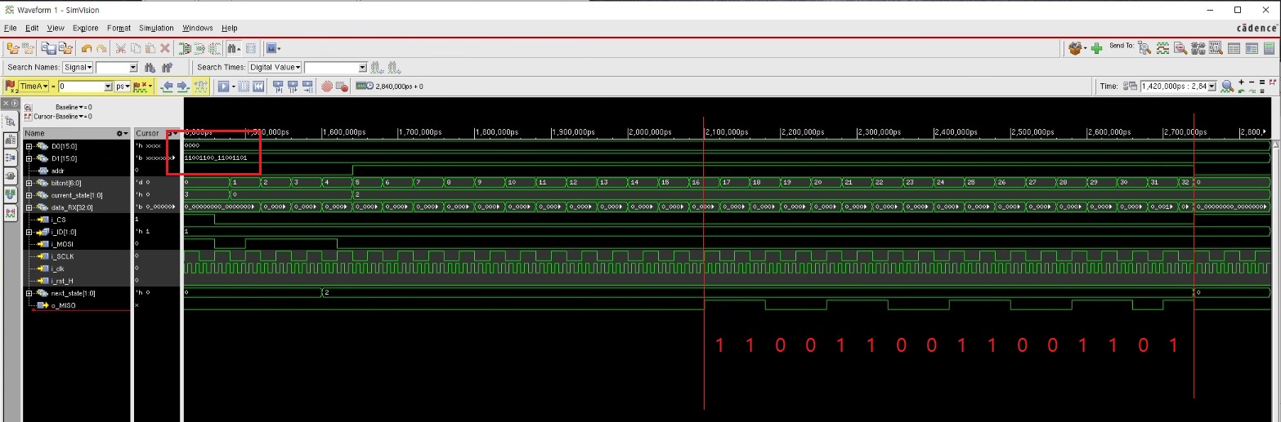
Task: Open the Format menu
Action: (119, 28)
